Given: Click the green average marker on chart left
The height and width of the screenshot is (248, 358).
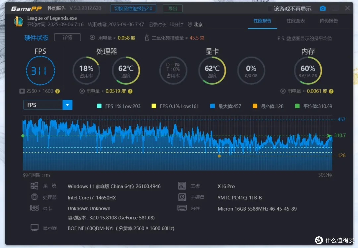Looking at the screenshot, I should click(x=23, y=136).
